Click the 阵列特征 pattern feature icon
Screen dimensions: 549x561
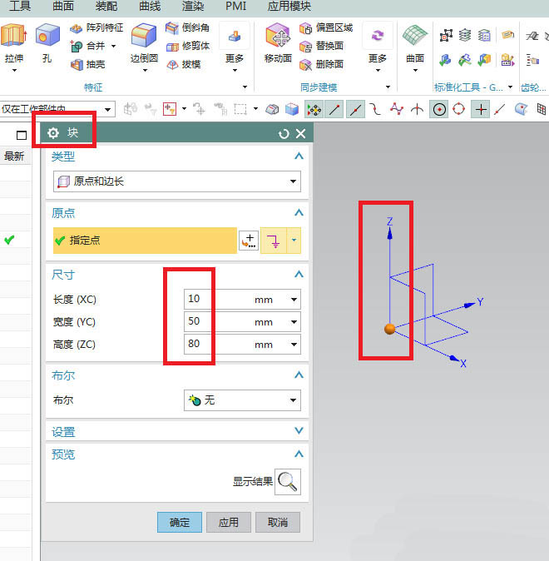click(x=76, y=28)
